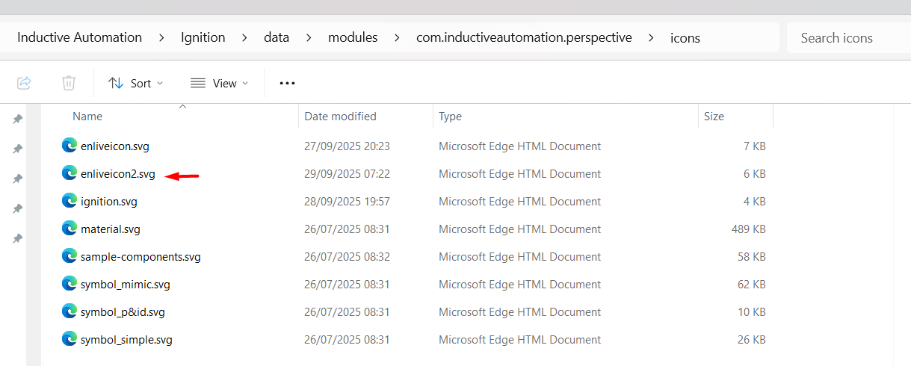This screenshot has height=366, width=911.
Task: Click the Edge icon beside enliveicon.svg
Action: 70,146
